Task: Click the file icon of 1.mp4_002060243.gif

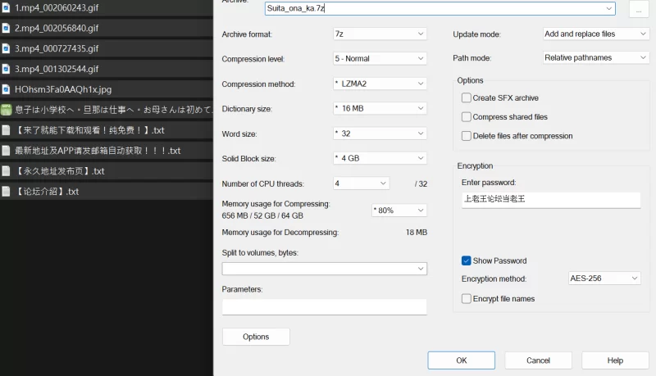Action: (6, 7)
